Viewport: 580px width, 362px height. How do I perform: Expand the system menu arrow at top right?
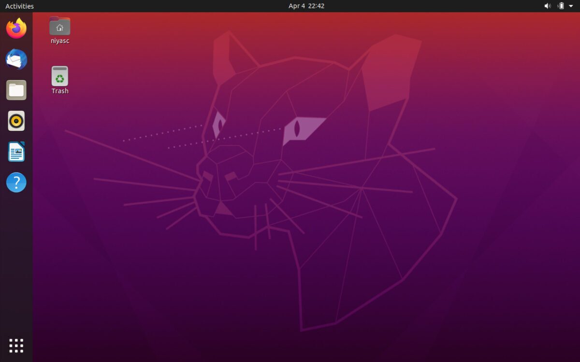tap(571, 6)
